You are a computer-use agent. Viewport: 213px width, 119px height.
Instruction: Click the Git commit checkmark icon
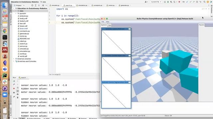point(190,2)
